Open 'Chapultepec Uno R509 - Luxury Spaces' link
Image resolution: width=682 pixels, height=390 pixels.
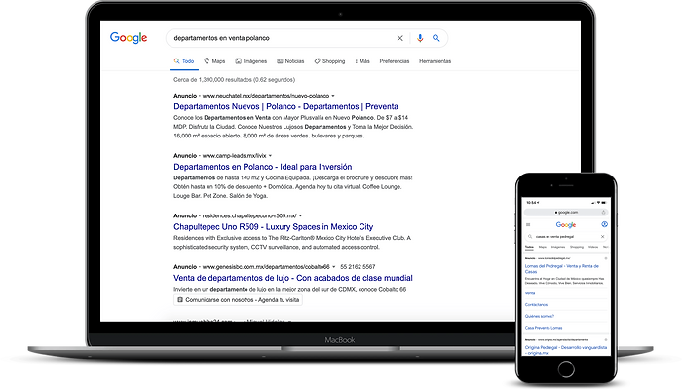273,227
